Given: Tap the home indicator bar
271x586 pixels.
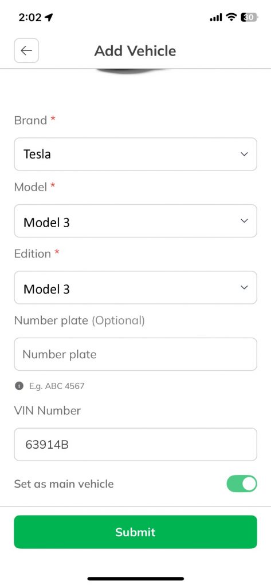Looking at the screenshot, I should click(x=135, y=579).
